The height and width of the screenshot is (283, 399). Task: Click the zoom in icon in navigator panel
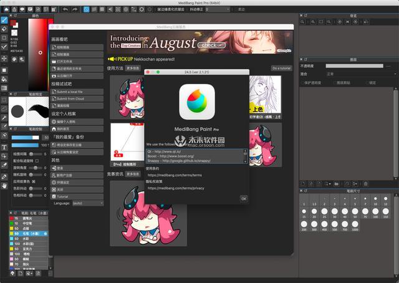pos(313,22)
